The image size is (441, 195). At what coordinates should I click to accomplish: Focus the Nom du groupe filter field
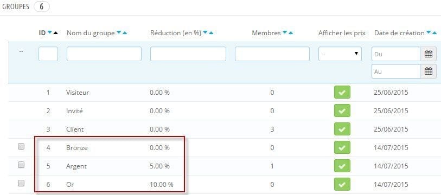tap(104, 54)
